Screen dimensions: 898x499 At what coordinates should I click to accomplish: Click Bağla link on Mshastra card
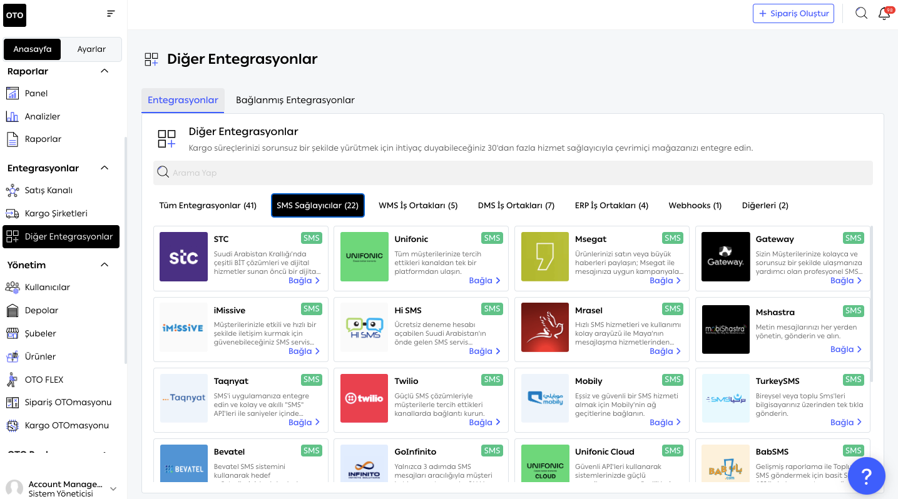click(846, 350)
